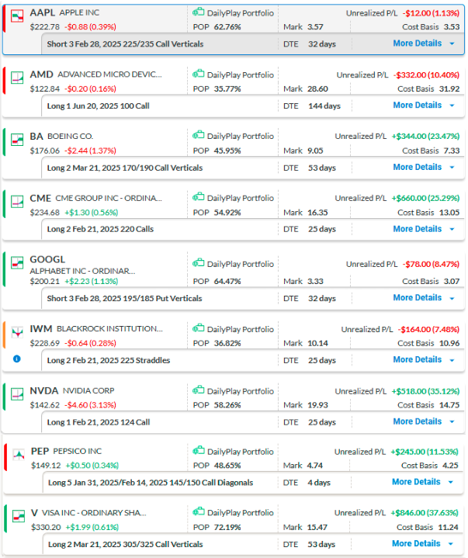Click the 144 days DTE value
468x558 pixels.
[324, 106]
